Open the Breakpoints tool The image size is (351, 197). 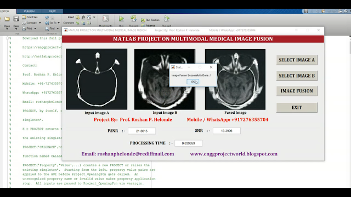105,21
